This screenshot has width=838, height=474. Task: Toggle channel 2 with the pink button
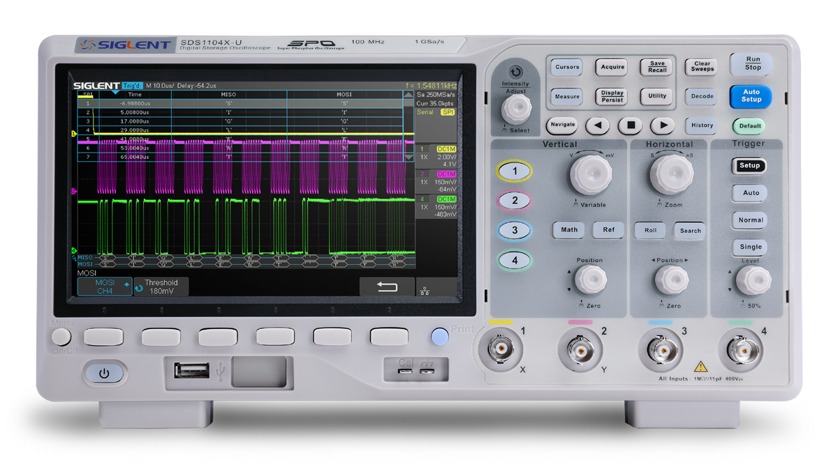[515, 201]
